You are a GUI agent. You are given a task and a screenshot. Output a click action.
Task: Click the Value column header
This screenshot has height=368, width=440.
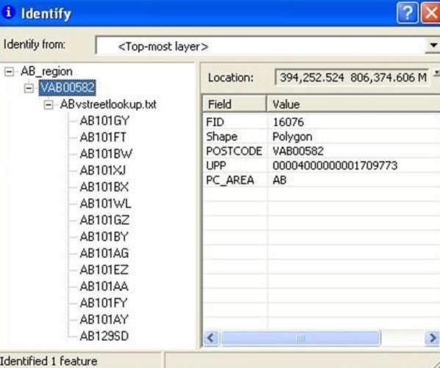pyautogui.click(x=353, y=104)
